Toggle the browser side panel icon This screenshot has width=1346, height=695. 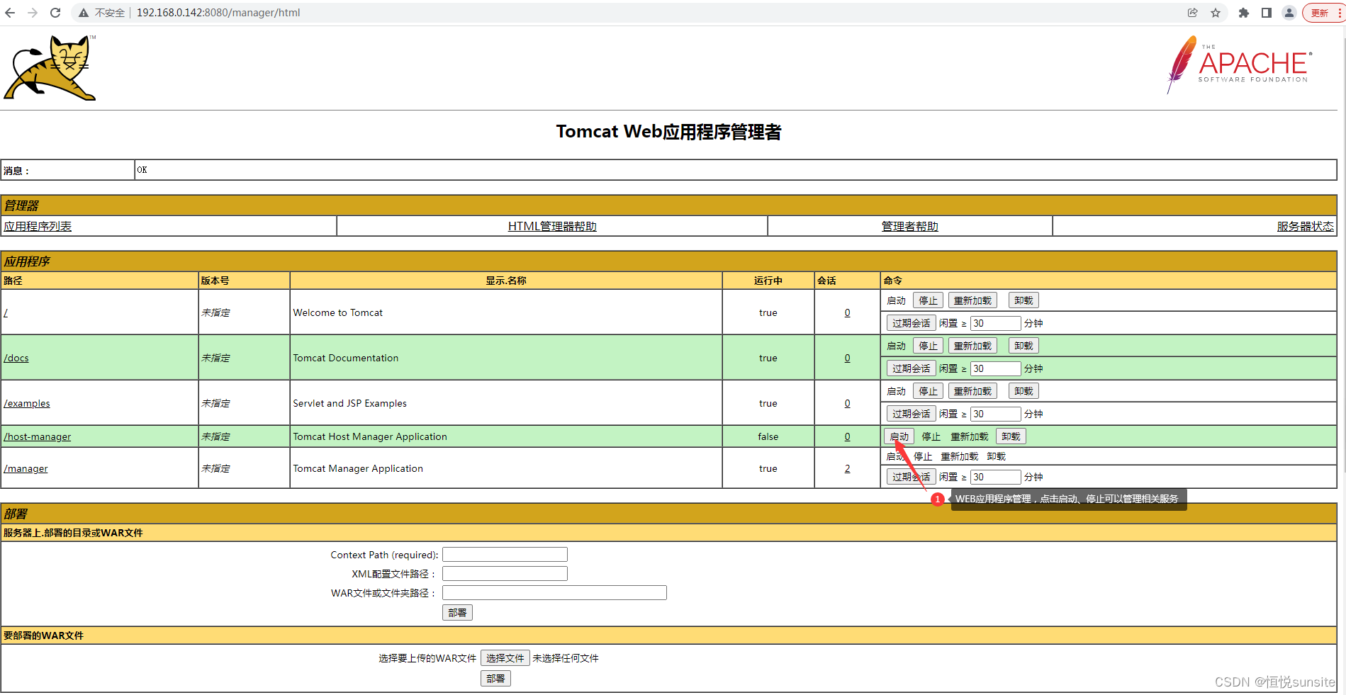pyautogui.click(x=1267, y=13)
